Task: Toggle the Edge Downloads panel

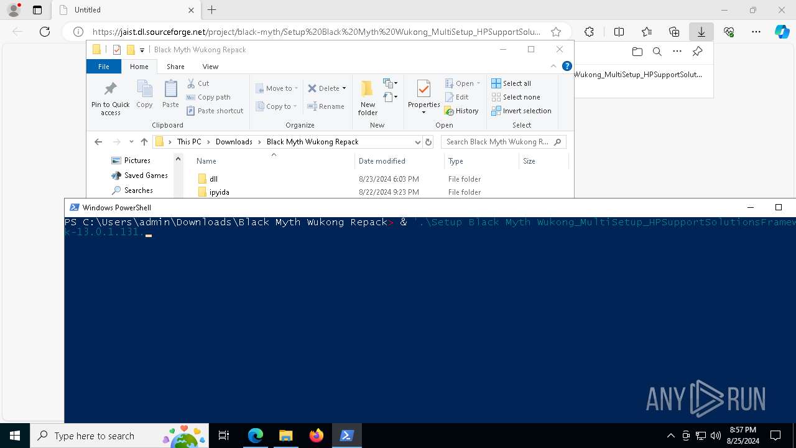Action: coord(701,32)
